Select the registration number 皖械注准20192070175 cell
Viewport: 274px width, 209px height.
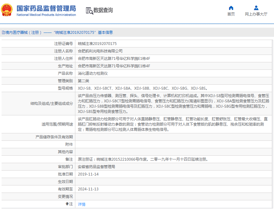point(97,44)
